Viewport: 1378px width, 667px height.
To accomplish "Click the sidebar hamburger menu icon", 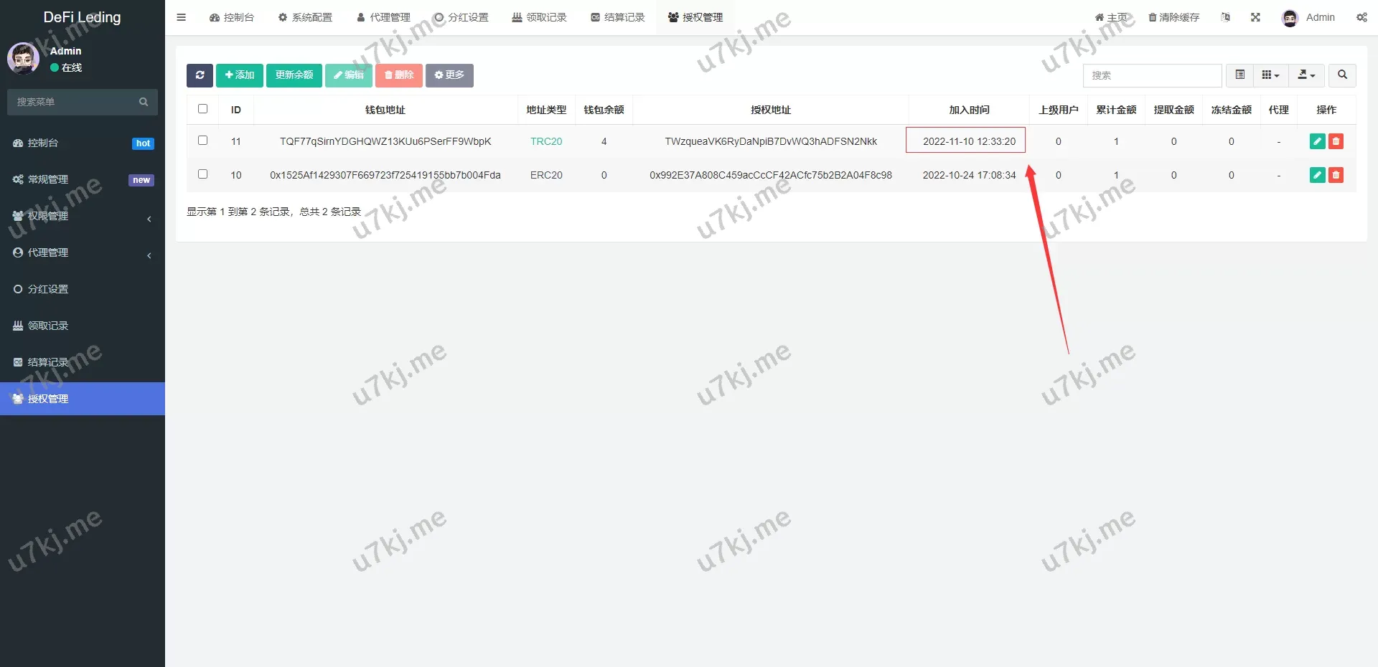I will pos(181,16).
